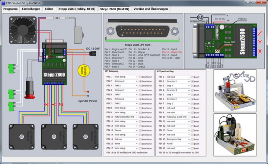Enable Invert for English PIN 15
This screenshot has width=268, height=164.
[192, 139]
